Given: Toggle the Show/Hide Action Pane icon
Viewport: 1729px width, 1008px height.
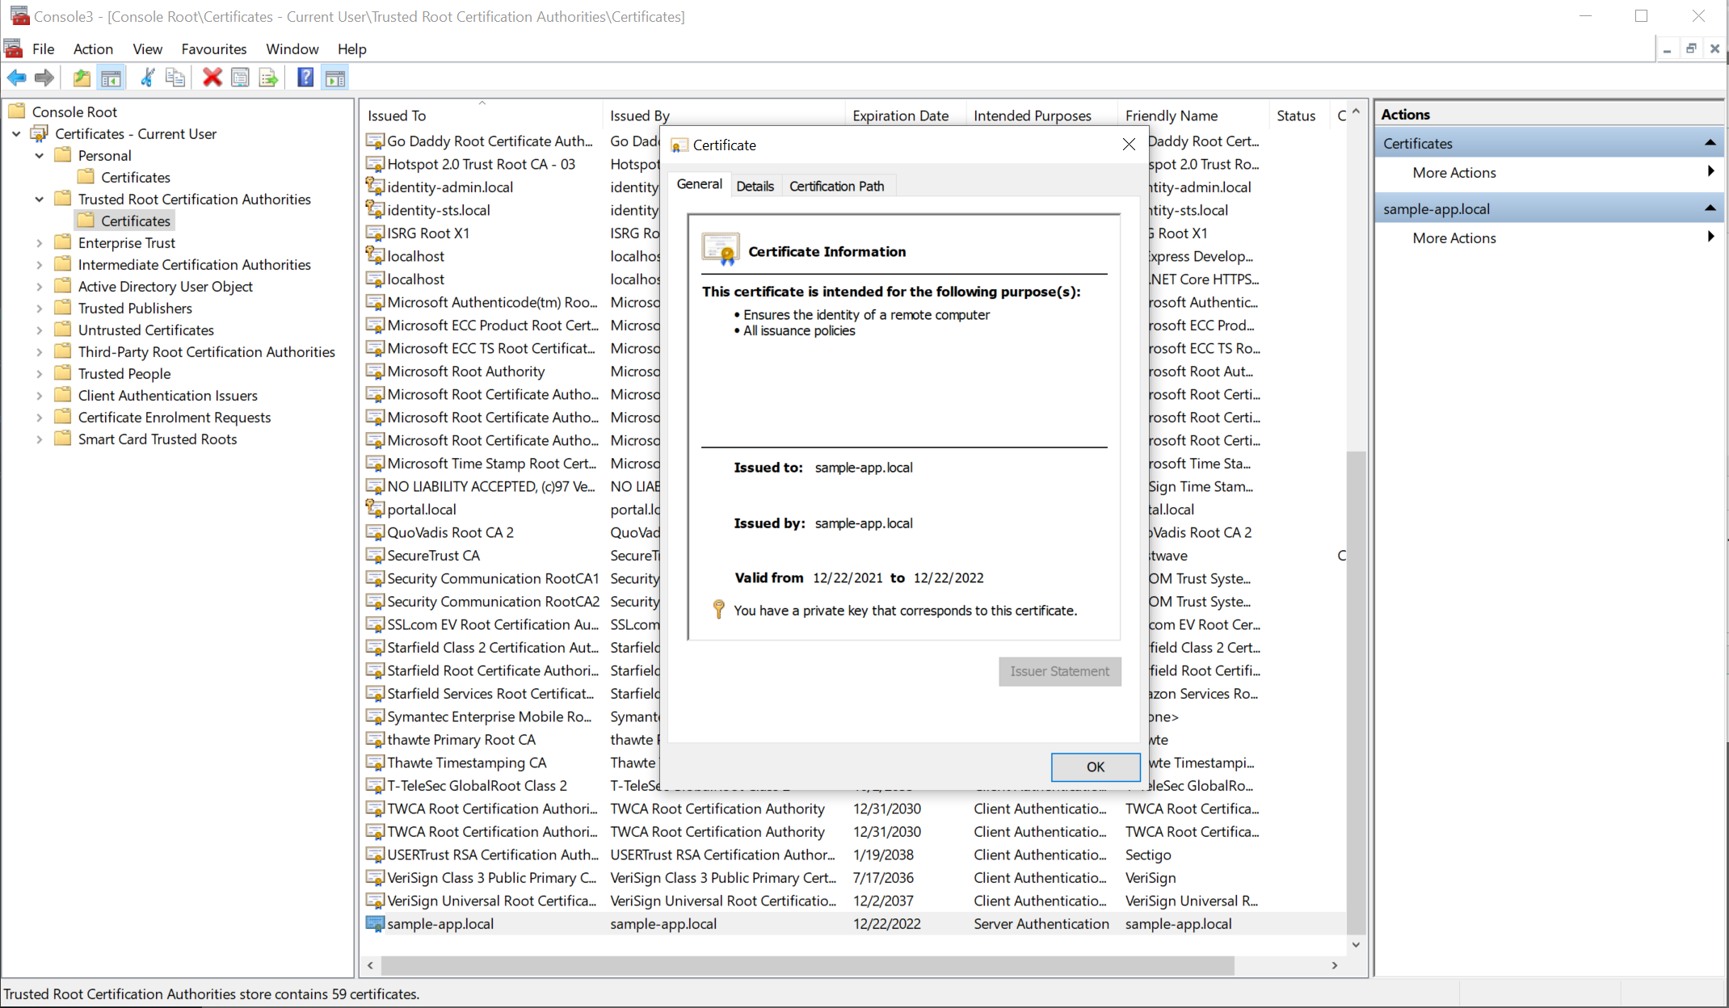Looking at the screenshot, I should pos(334,78).
